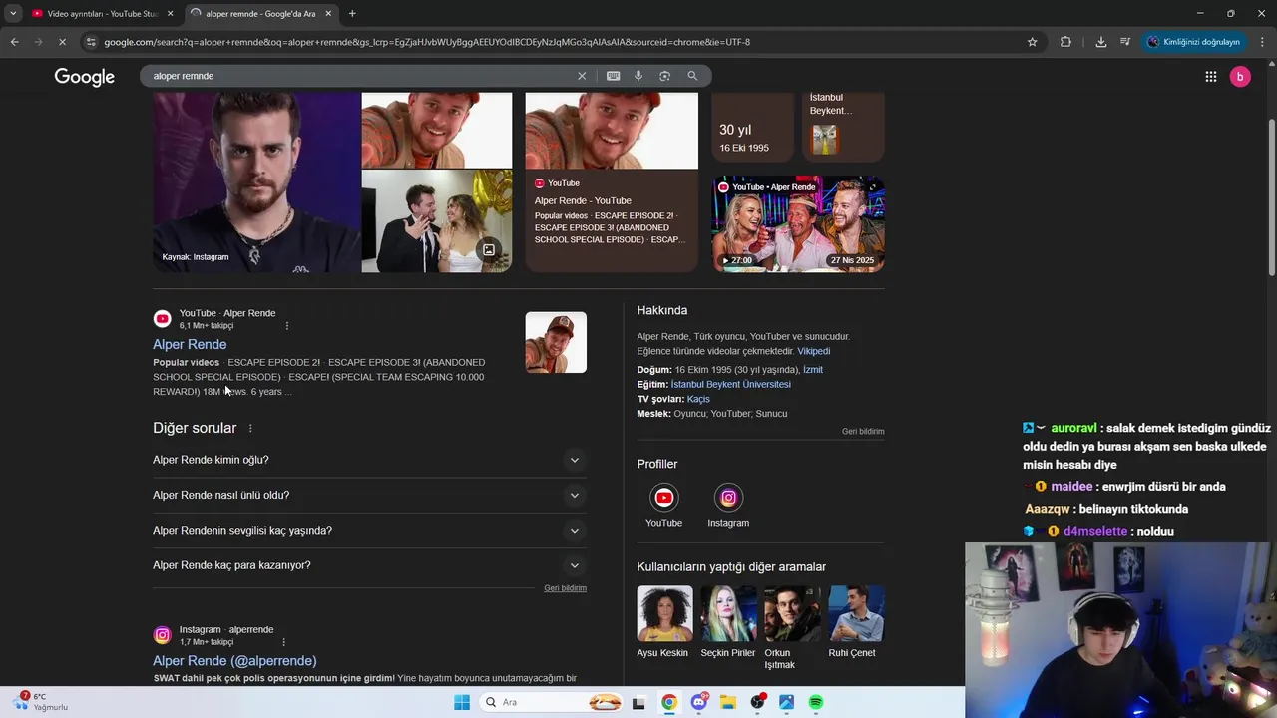Open the Ruhi Çenet related search
The image size is (1277, 718).
click(856, 622)
